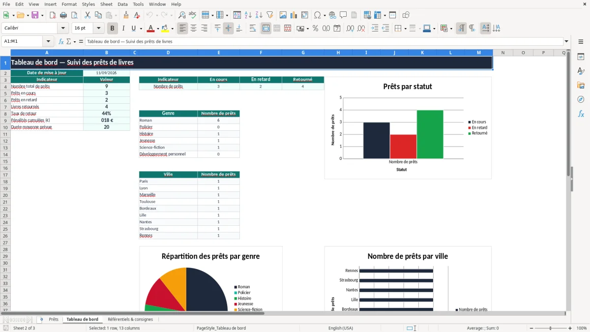590x332 pixels.
Task: Insert a chart
Action: (294, 15)
